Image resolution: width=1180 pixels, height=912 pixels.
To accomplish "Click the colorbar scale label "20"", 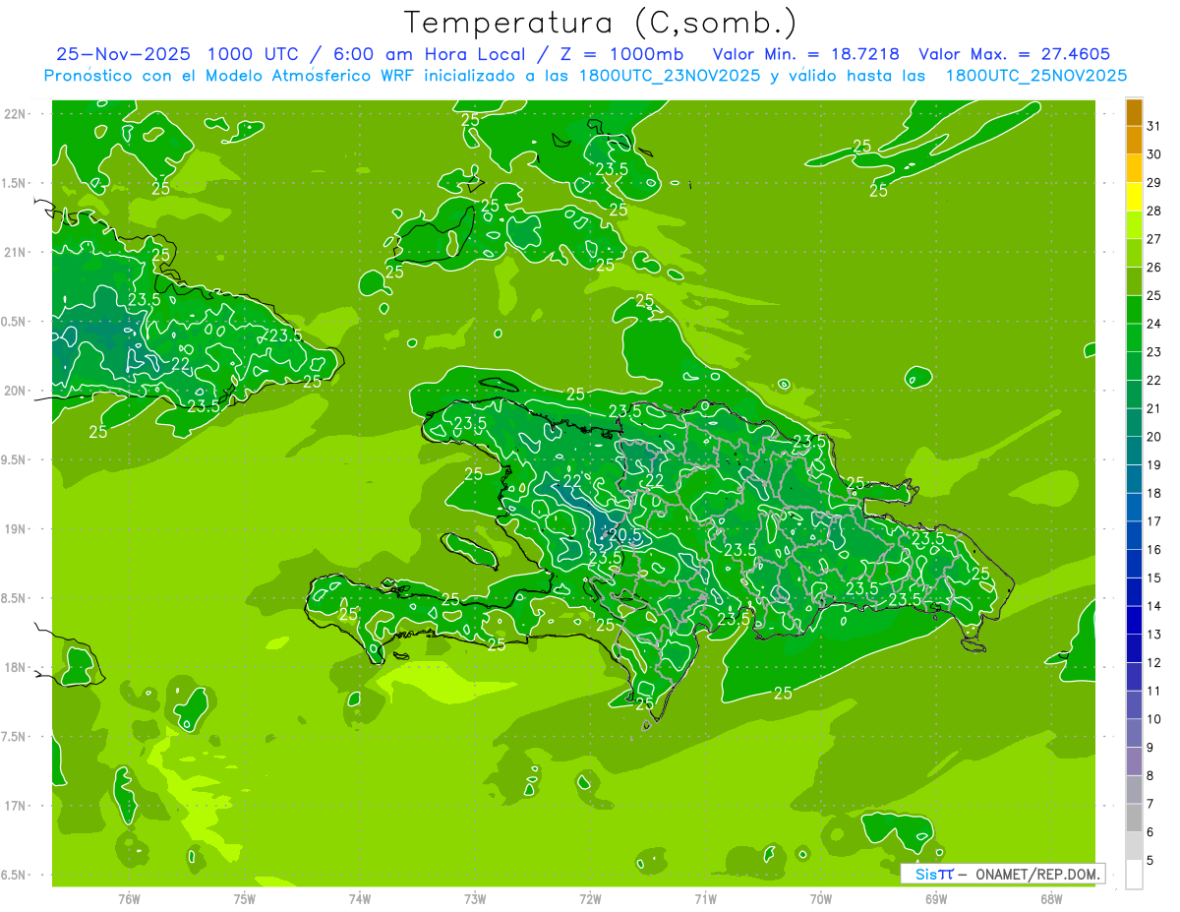I will pyautogui.click(x=1154, y=437).
